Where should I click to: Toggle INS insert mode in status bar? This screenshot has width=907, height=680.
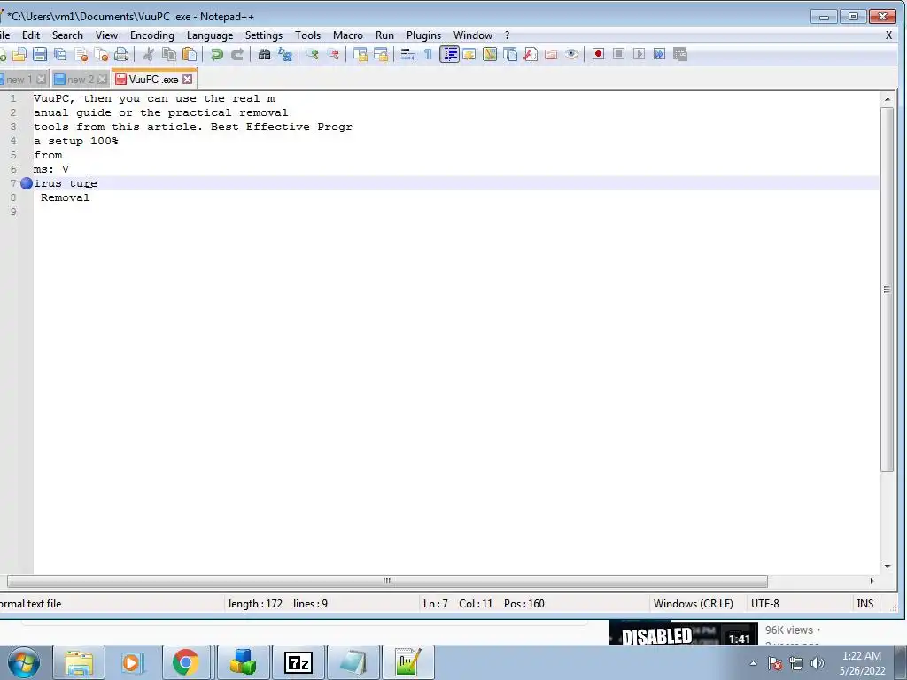pyautogui.click(x=864, y=604)
